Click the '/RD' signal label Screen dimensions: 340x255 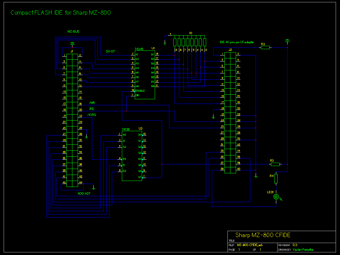92,109
